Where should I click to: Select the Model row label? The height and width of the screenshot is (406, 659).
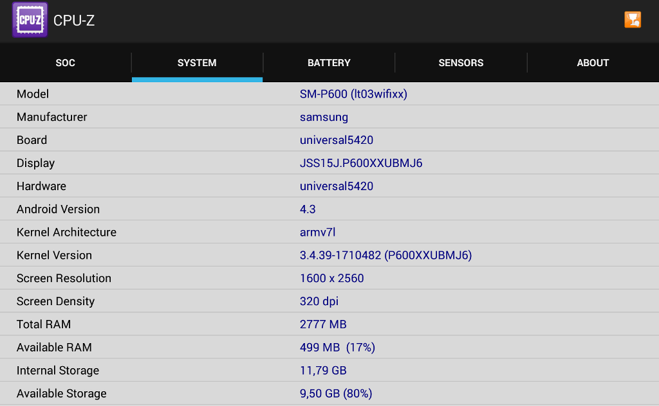point(33,94)
